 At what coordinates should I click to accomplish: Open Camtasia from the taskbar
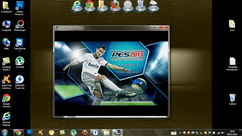(x=62, y=133)
